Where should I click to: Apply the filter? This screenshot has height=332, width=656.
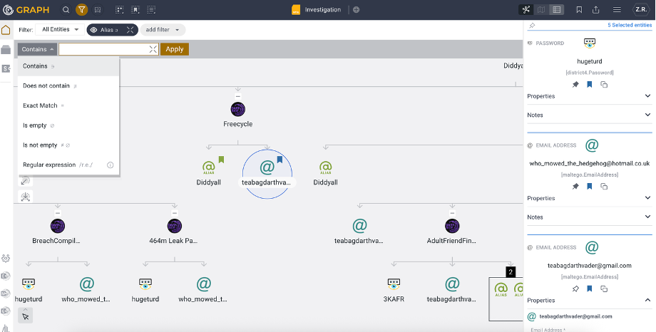click(175, 49)
